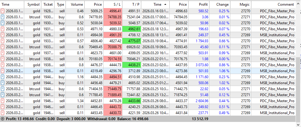The height and width of the screenshot is (127, 301).
Task: Click Deposit: 3 000.00 in summary row
Action: point(71,119)
